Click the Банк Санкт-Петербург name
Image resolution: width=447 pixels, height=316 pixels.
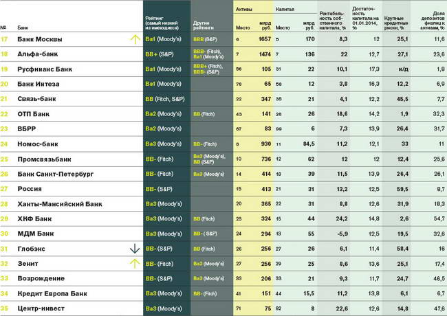pos(55,174)
